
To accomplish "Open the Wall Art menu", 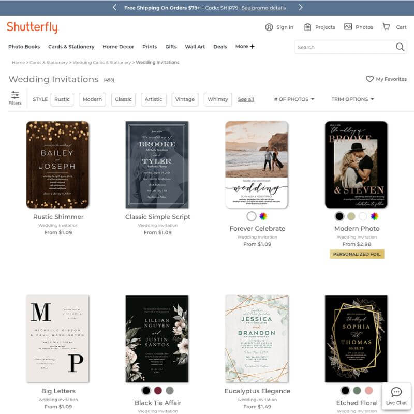I will point(195,47).
